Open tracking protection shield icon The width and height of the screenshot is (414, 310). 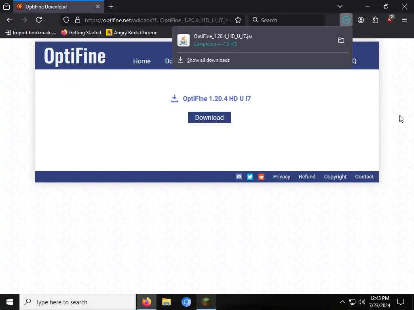(x=66, y=20)
